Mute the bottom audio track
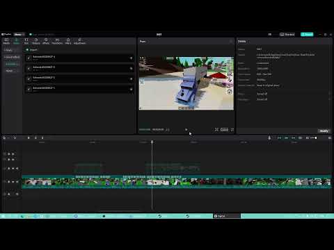The height and width of the screenshot is (250, 334). (x=17, y=194)
